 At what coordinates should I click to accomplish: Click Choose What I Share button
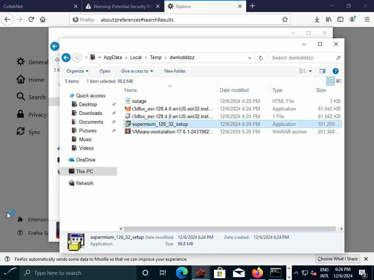(x=337, y=259)
